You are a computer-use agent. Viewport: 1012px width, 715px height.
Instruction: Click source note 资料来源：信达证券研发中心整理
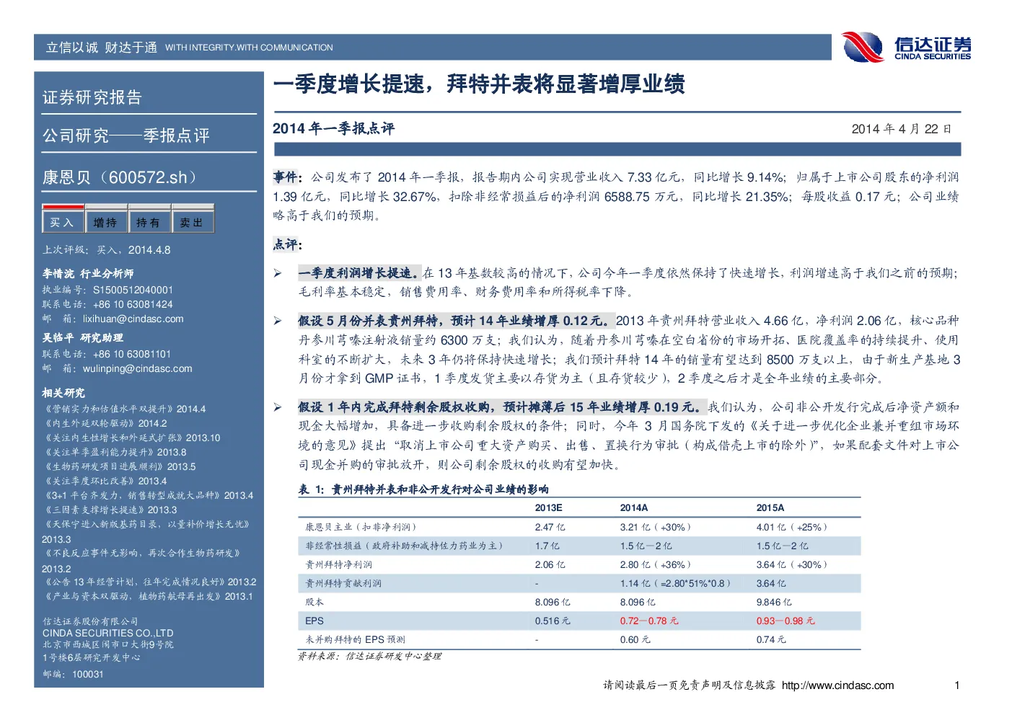pyautogui.click(x=370, y=656)
